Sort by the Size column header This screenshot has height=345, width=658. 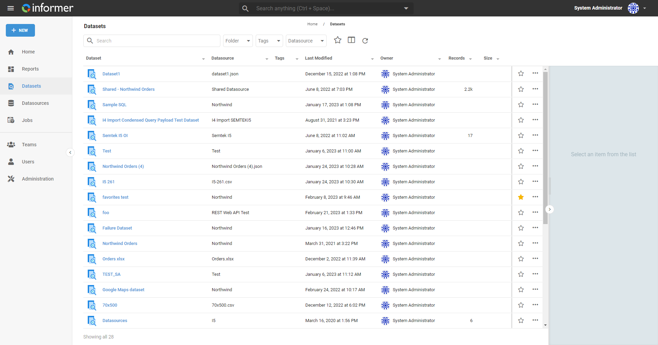[x=488, y=58]
